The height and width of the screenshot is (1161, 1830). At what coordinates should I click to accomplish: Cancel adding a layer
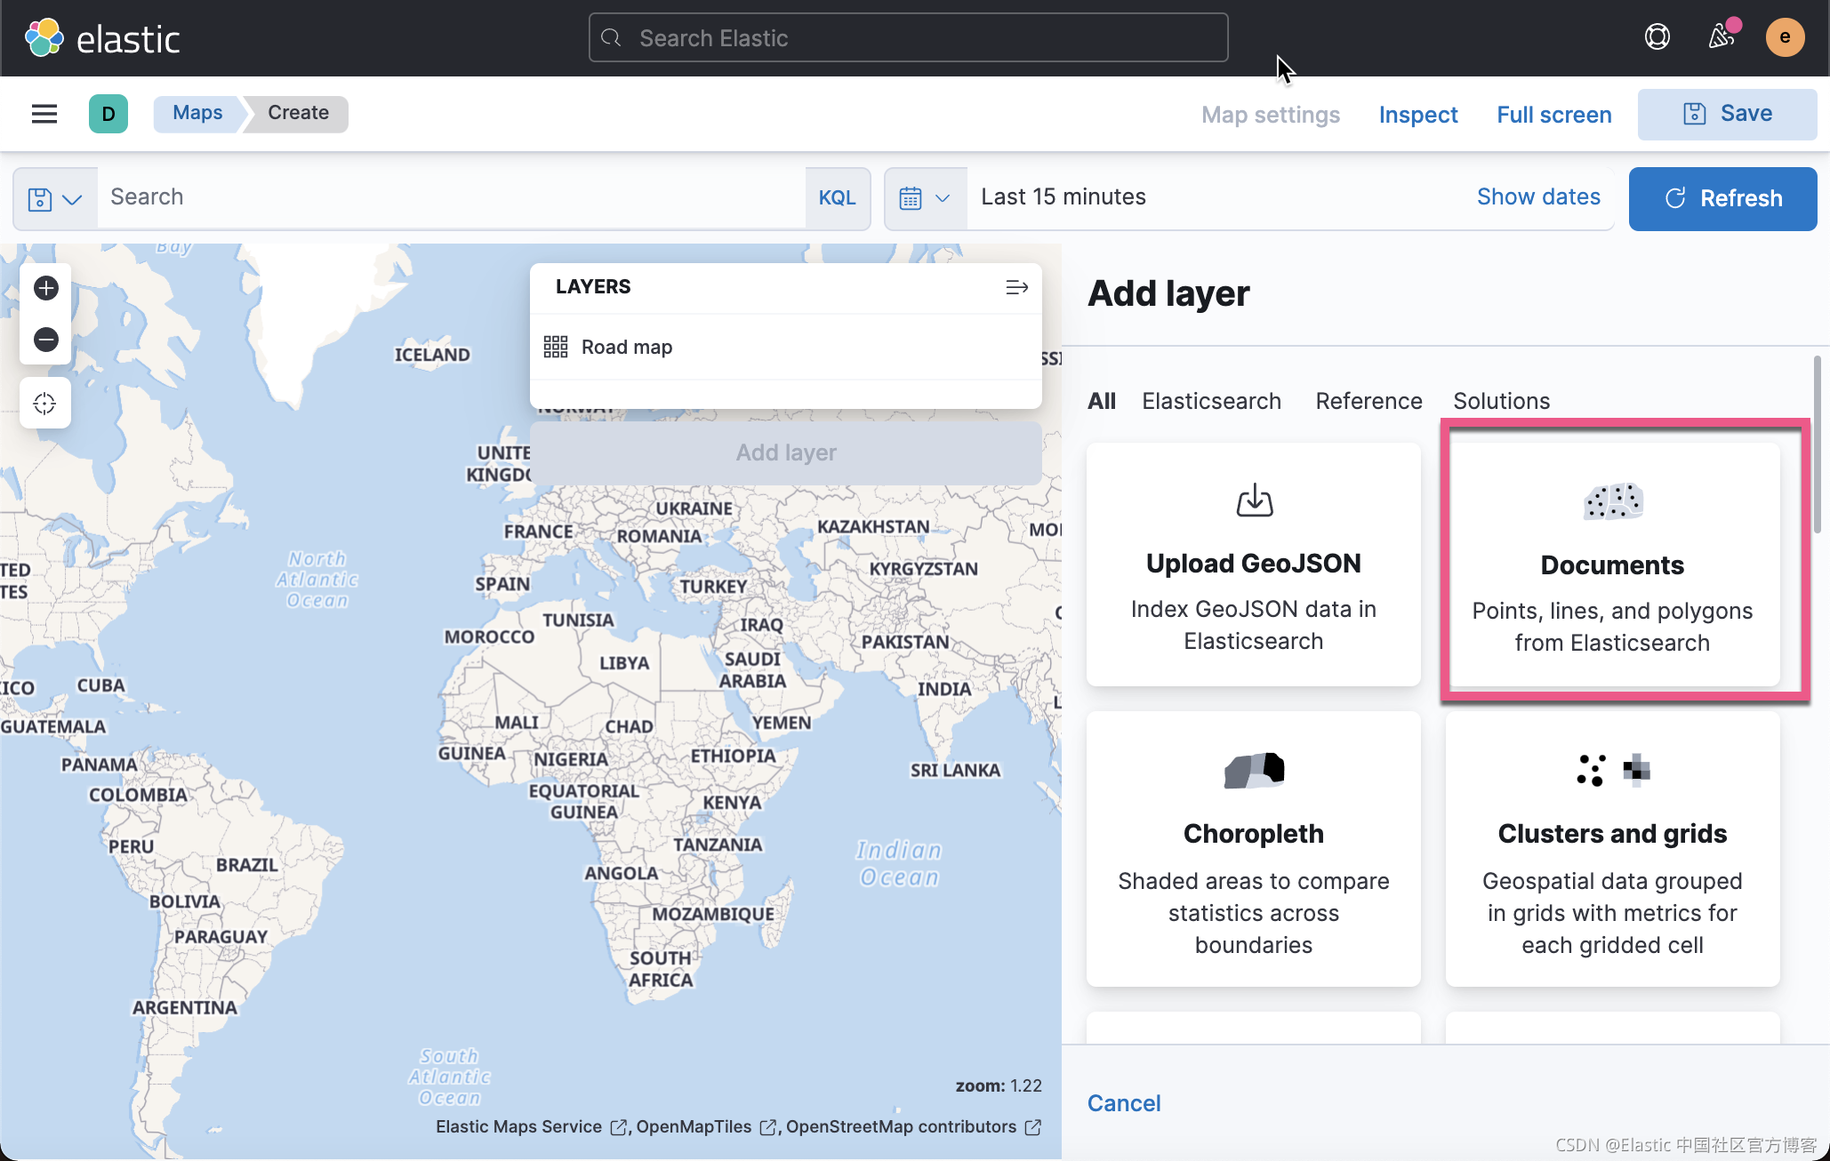pos(1124,1103)
